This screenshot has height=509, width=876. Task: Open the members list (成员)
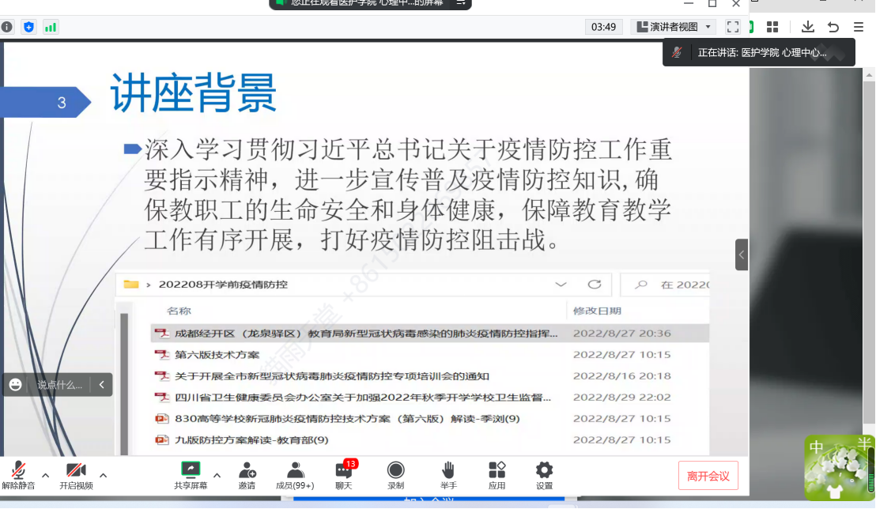coord(295,475)
